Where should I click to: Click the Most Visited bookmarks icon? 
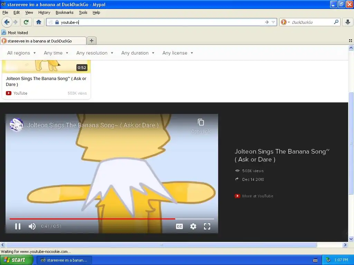tap(3, 33)
